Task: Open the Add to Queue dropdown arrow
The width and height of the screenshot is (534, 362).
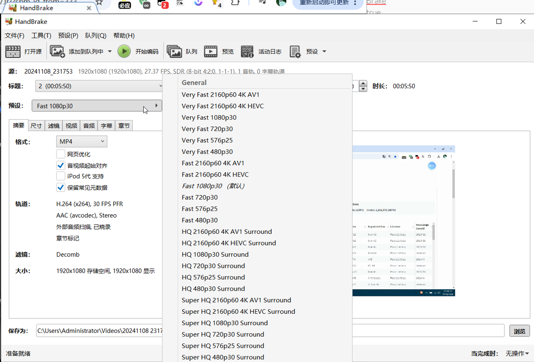Action: coord(110,52)
